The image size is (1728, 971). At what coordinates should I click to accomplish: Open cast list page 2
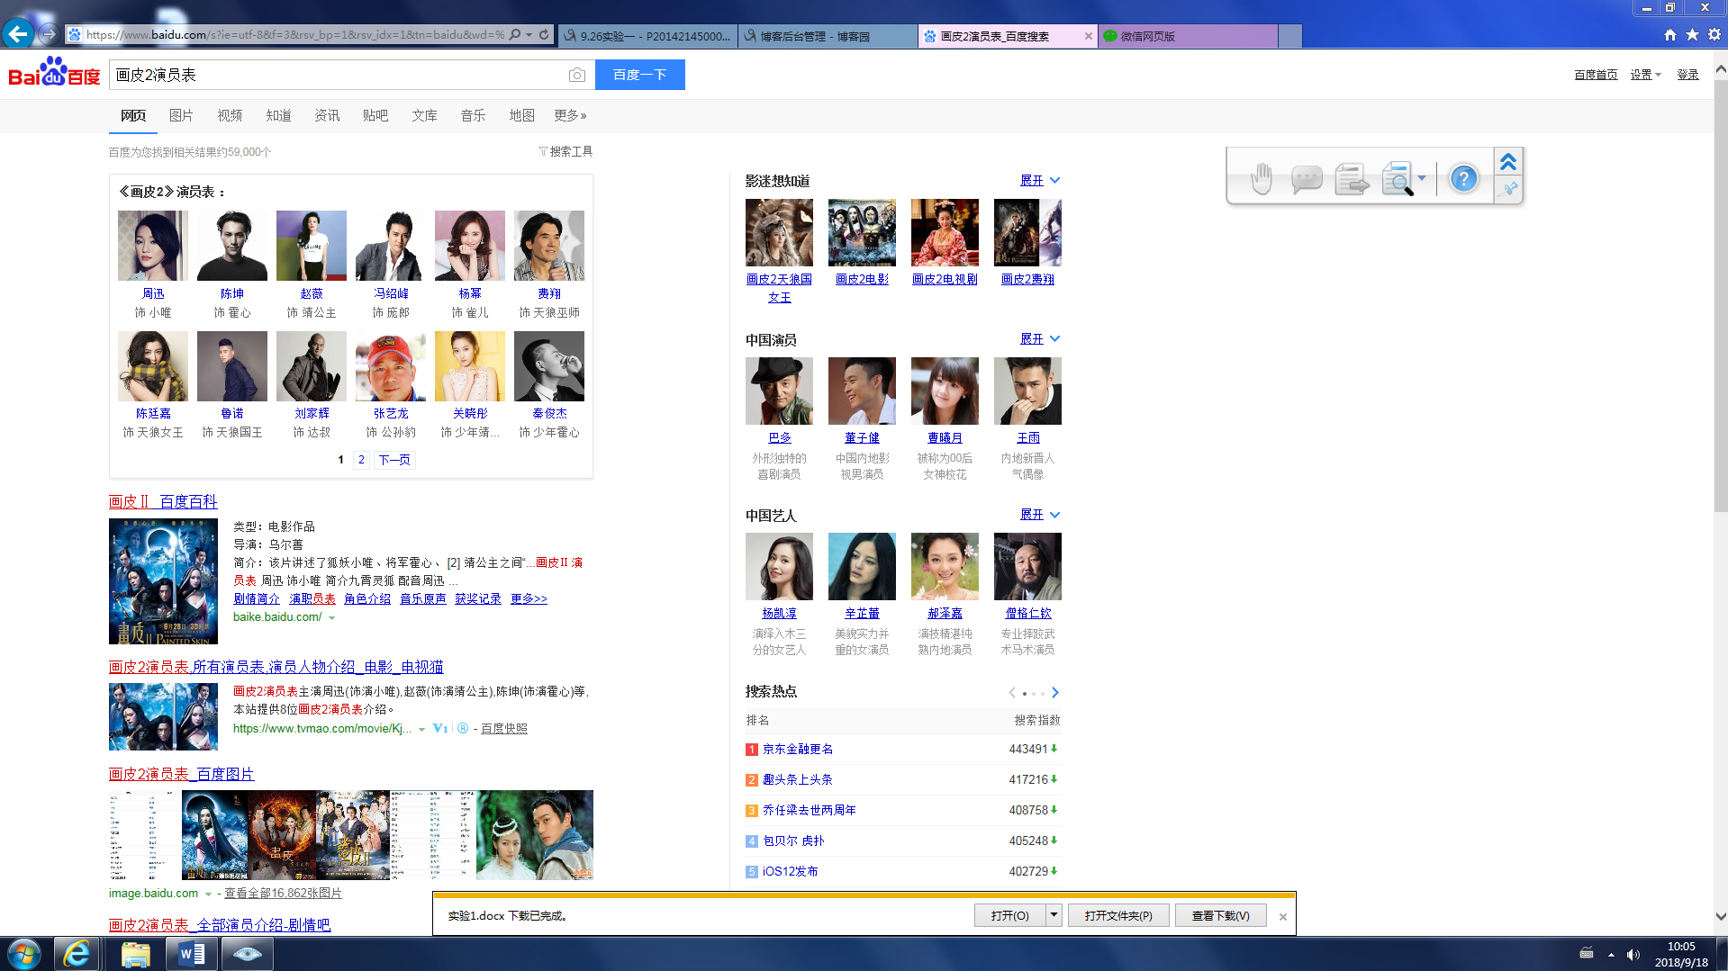click(x=361, y=460)
